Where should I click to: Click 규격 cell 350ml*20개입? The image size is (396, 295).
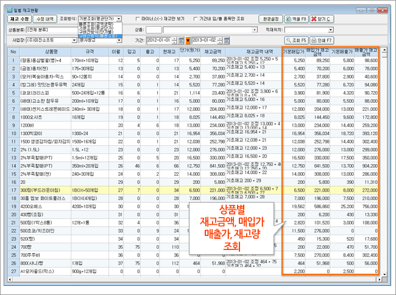90,166
